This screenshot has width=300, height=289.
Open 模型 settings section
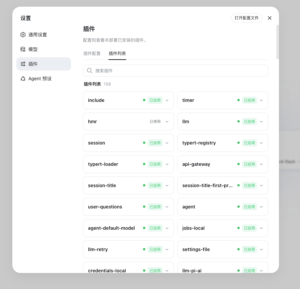pos(44,49)
